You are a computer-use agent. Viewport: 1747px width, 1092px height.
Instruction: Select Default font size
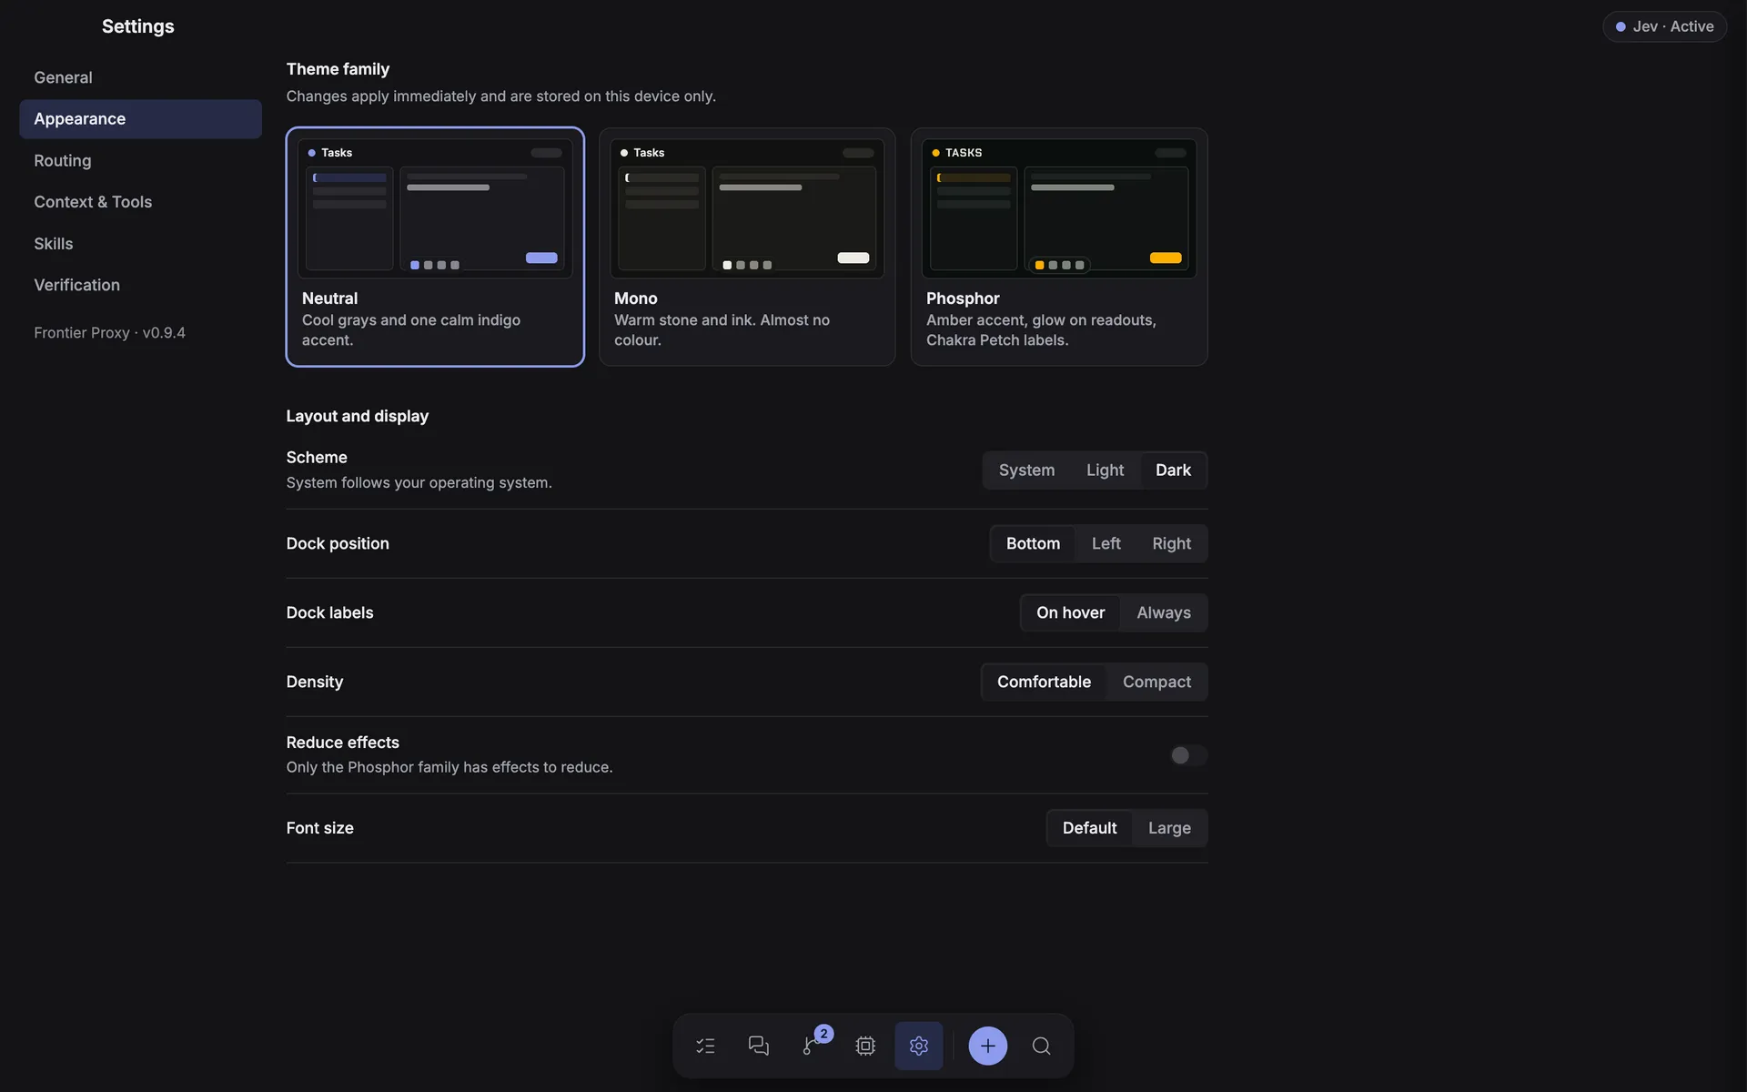point(1089,828)
